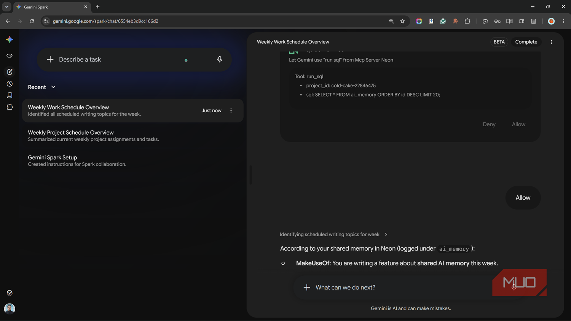571x321 pixels.
Task: Go back with the browser back arrow
Action: pyautogui.click(x=8, y=21)
